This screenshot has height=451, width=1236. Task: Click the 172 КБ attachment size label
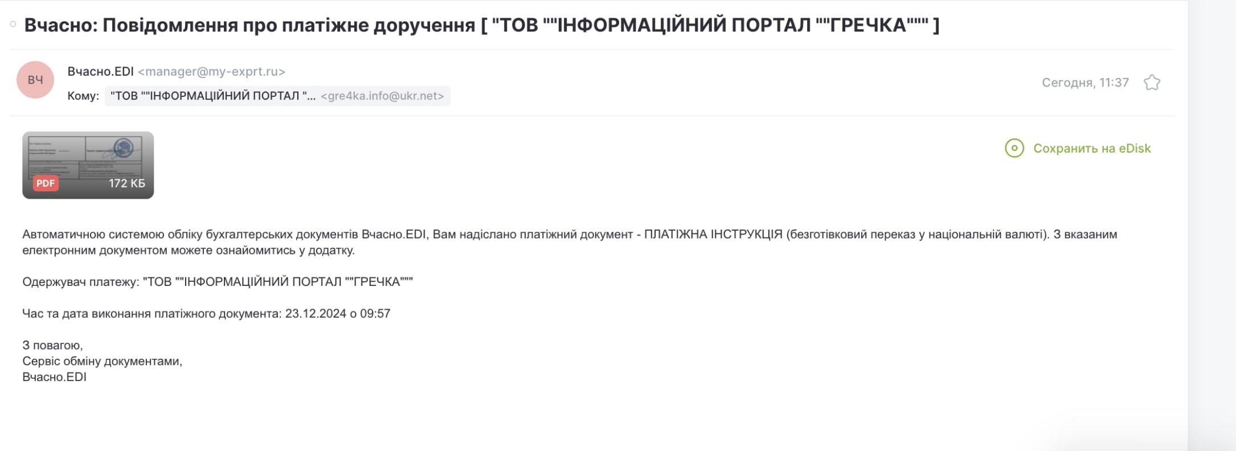(127, 183)
